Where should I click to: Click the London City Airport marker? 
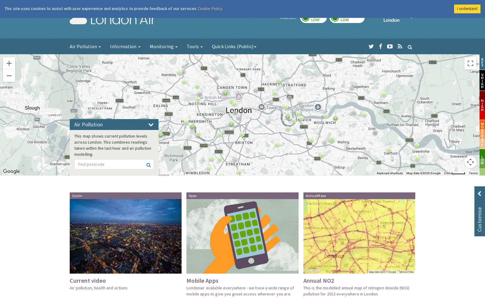pyautogui.click(x=318, y=107)
